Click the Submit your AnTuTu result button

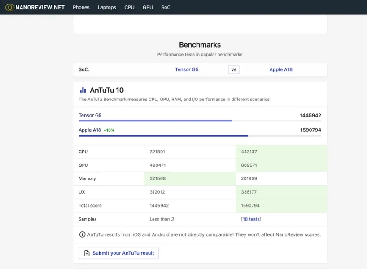[x=118, y=253]
